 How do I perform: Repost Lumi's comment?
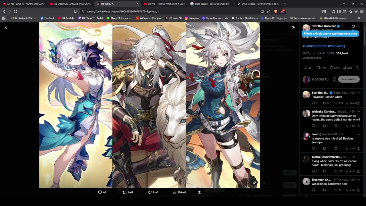coord(325,148)
